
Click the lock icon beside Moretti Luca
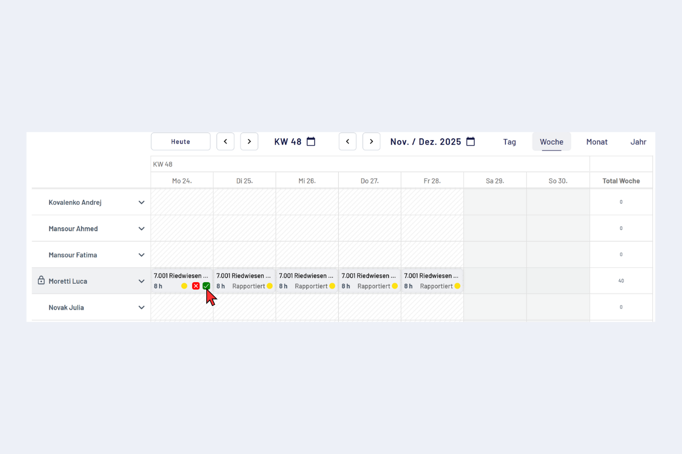[x=41, y=280]
